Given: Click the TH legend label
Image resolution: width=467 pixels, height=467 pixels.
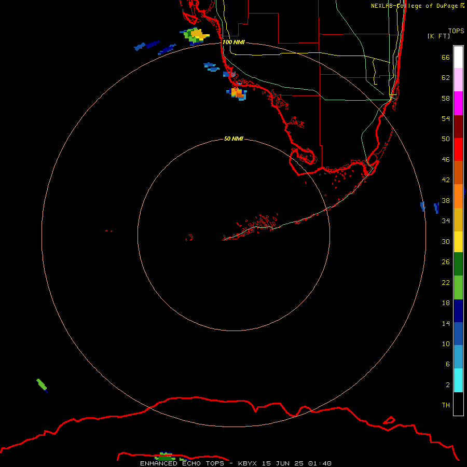Looking at the screenshot, I should pos(446,405).
